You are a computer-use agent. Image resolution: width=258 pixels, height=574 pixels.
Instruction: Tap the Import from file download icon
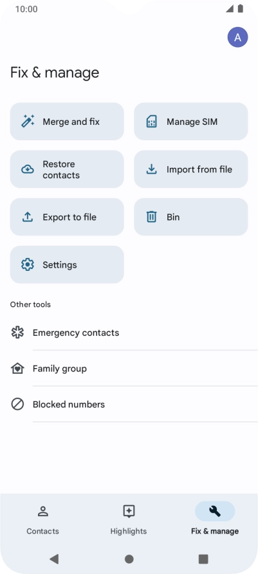point(151,169)
